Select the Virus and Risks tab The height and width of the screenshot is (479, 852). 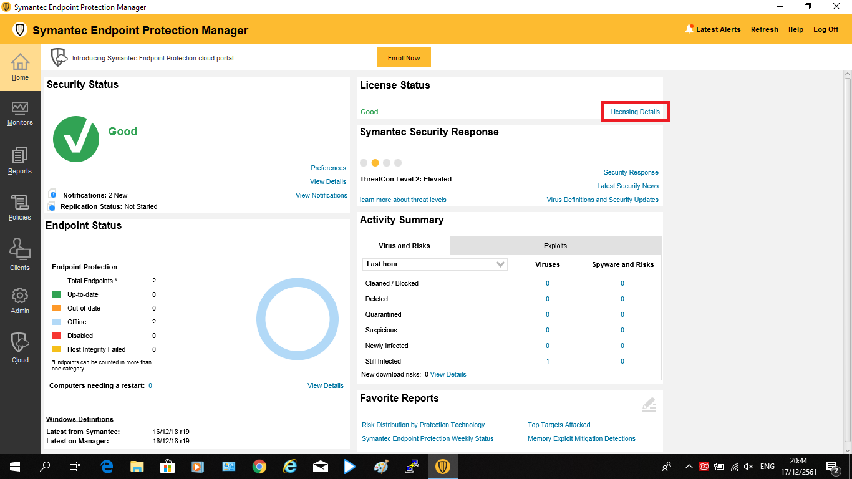pyautogui.click(x=404, y=246)
